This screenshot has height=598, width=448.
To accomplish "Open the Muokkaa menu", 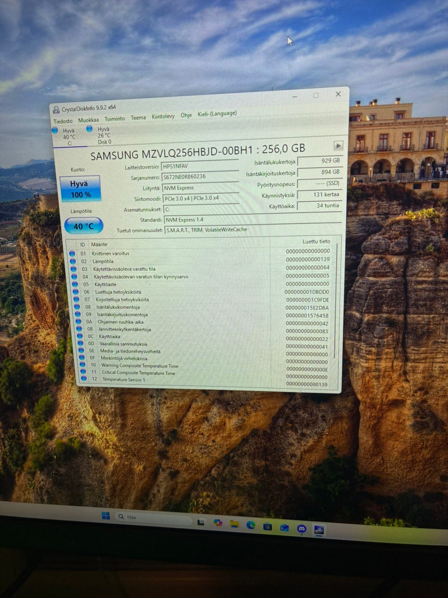I will click(88, 120).
